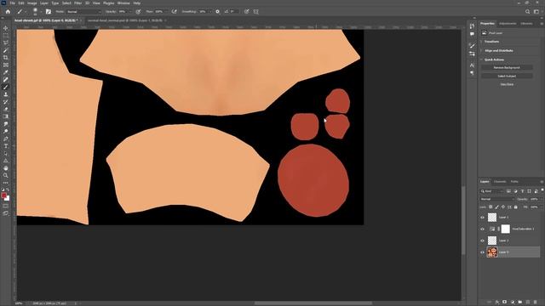Open layer Fill dropdown arrow
The height and width of the screenshot is (306, 545).
[541, 207]
